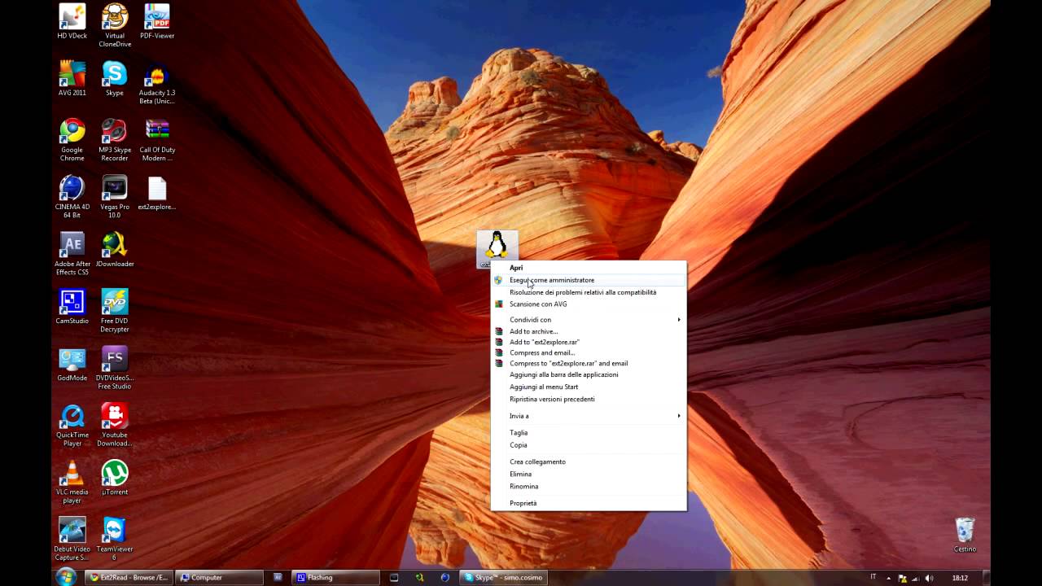Show hidden system tray icons arrow
Image resolution: width=1042 pixels, height=586 pixels.
[x=889, y=578]
